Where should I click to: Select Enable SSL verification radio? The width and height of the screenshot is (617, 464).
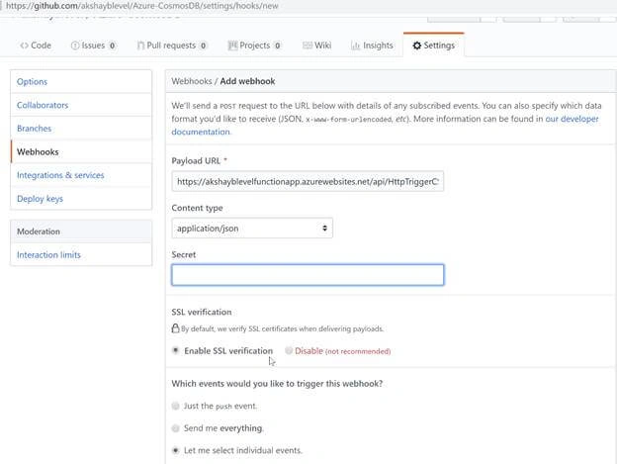click(175, 350)
